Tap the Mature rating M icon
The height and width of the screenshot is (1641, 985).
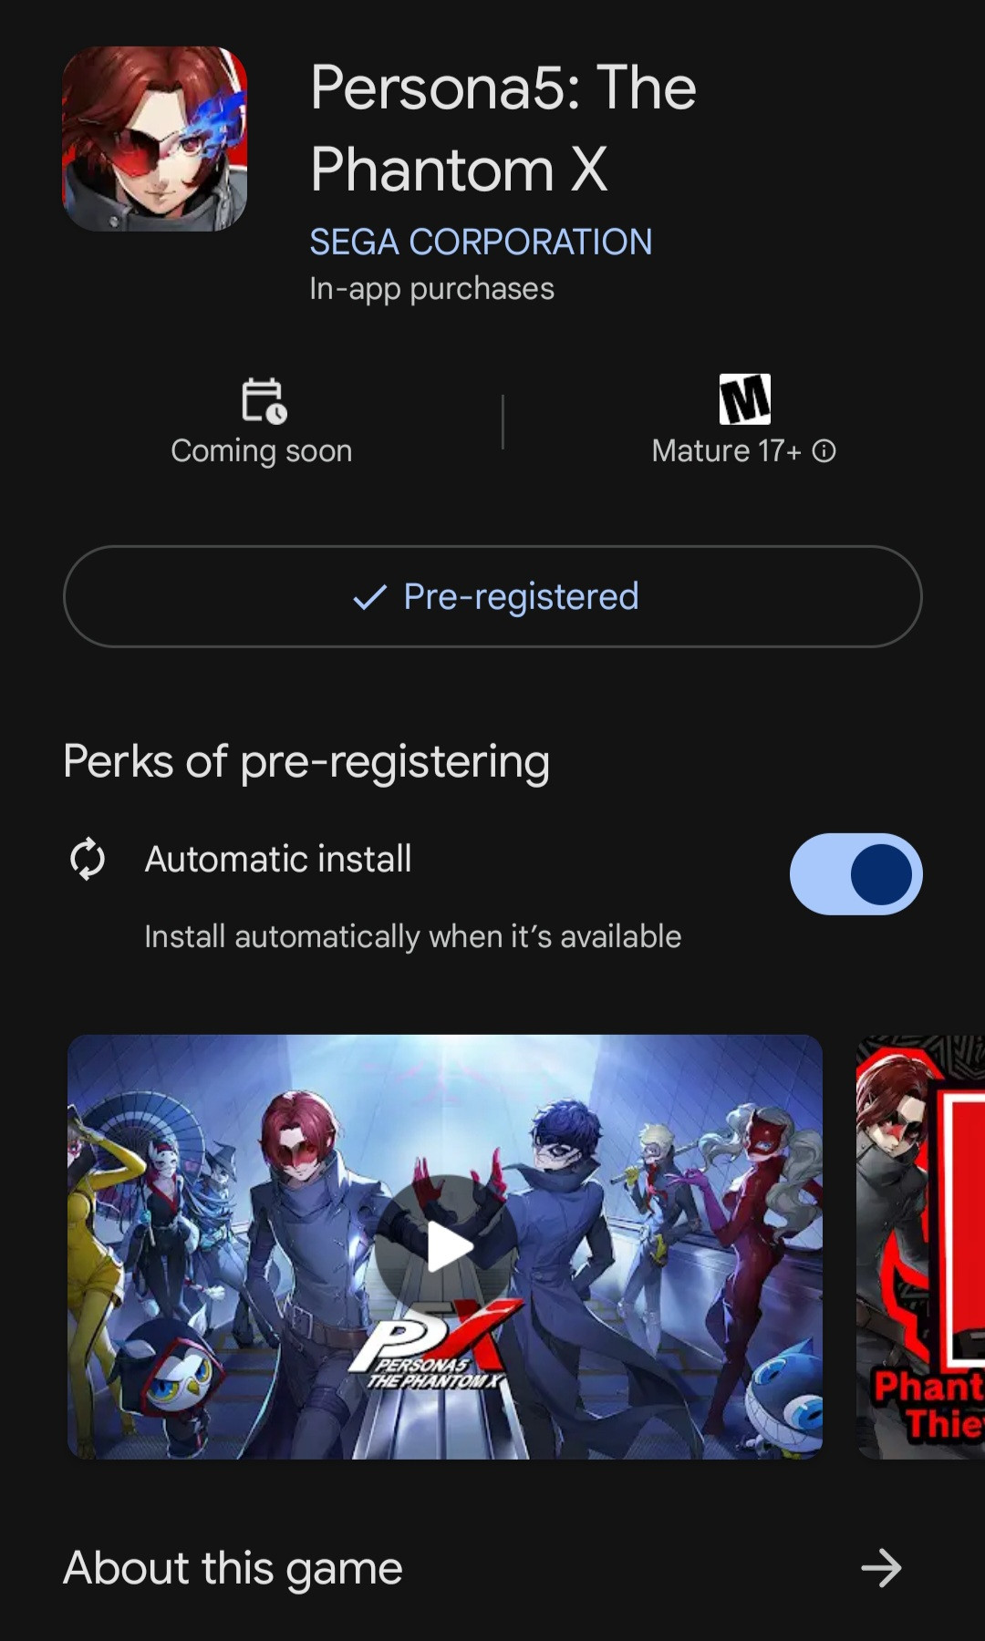click(x=744, y=399)
